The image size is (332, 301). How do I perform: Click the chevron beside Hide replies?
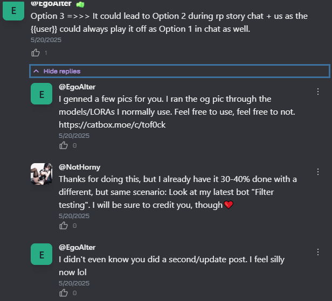click(x=36, y=71)
